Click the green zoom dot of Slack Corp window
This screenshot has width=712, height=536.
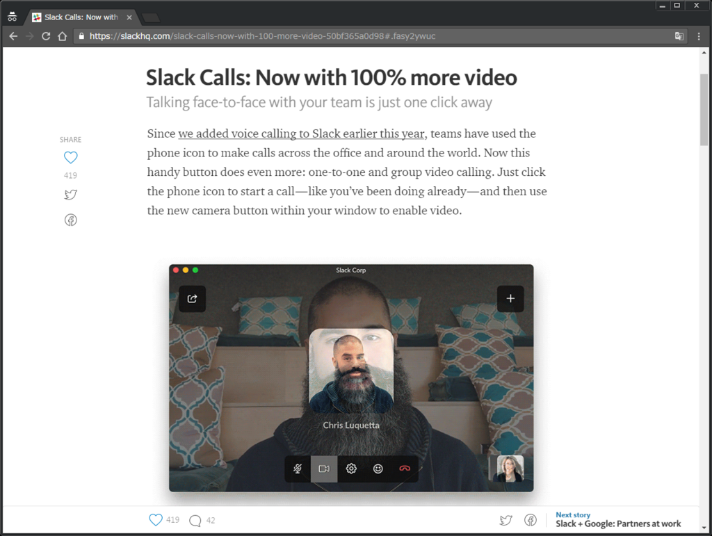coord(195,270)
